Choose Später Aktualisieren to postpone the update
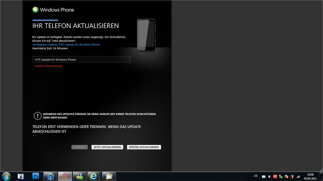 click(x=144, y=147)
